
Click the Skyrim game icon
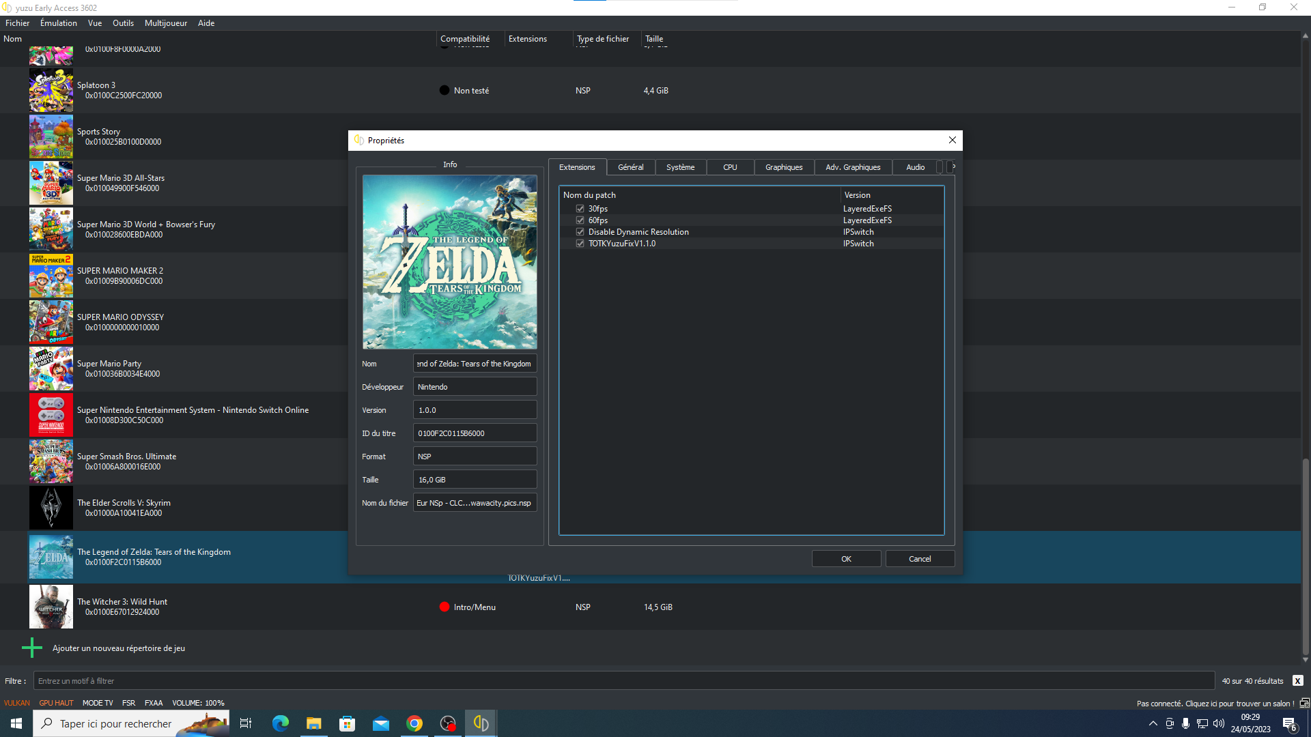51,508
